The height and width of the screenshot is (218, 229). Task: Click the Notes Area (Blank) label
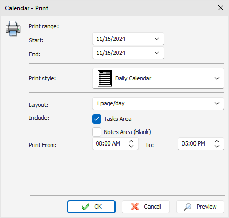[x=127, y=132]
